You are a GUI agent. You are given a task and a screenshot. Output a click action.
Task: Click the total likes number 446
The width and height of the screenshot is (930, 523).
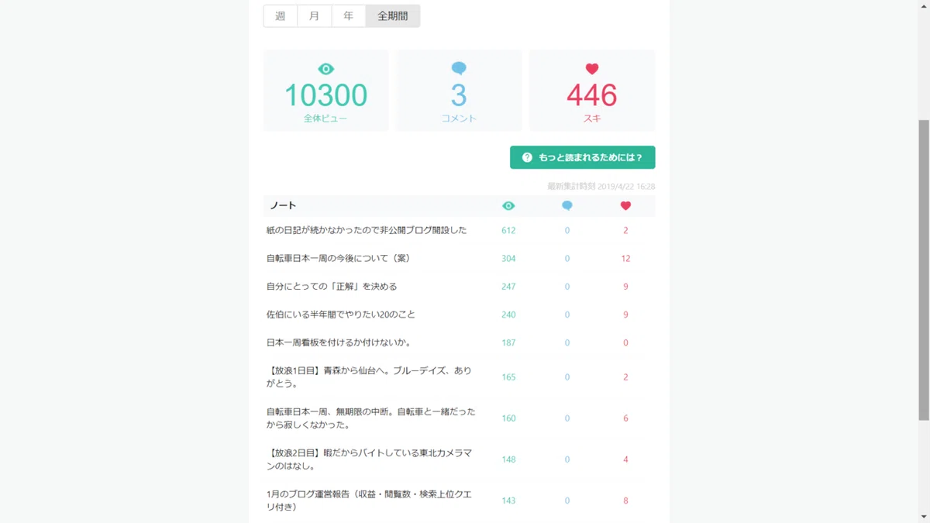(x=592, y=95)
